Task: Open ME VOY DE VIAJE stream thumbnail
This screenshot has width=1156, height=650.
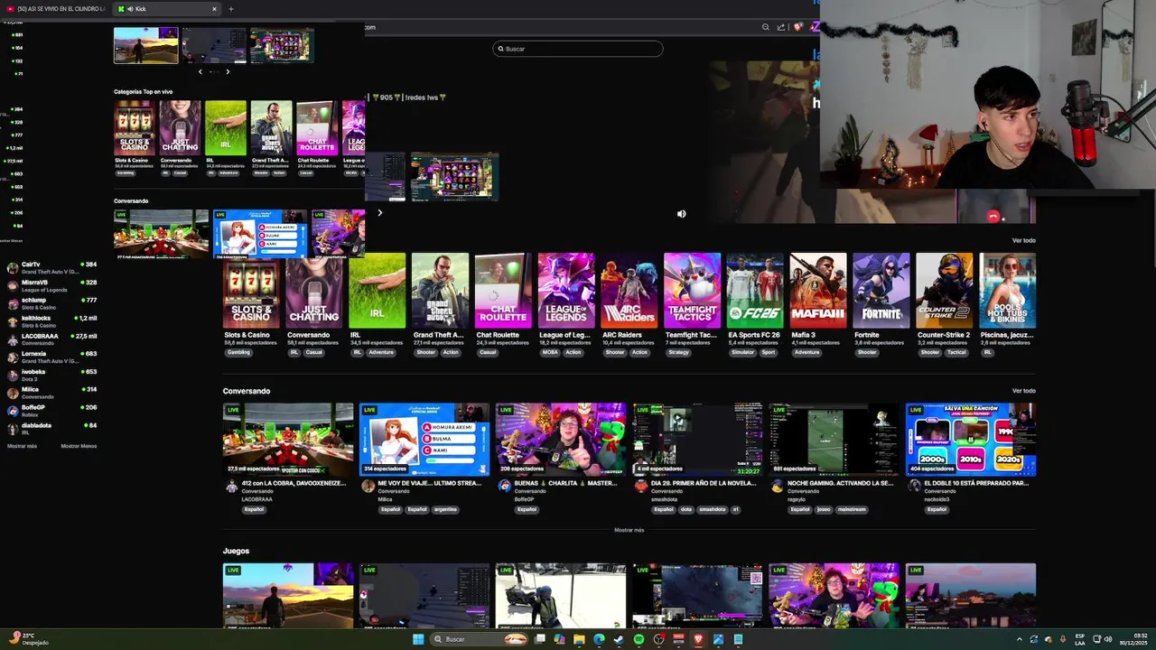Action: tap(424, 440)
